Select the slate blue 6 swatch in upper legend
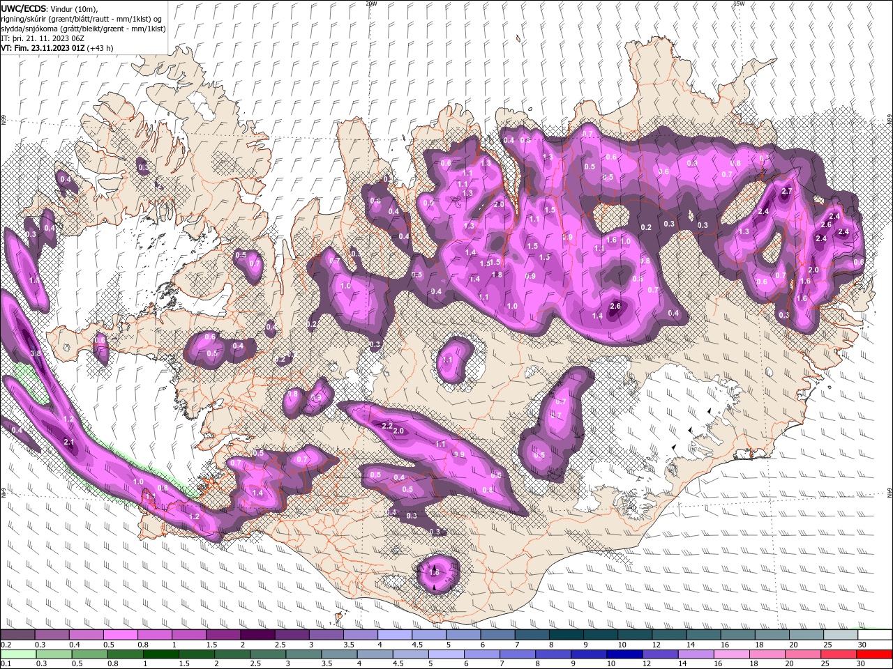 [x=497, y=635]
